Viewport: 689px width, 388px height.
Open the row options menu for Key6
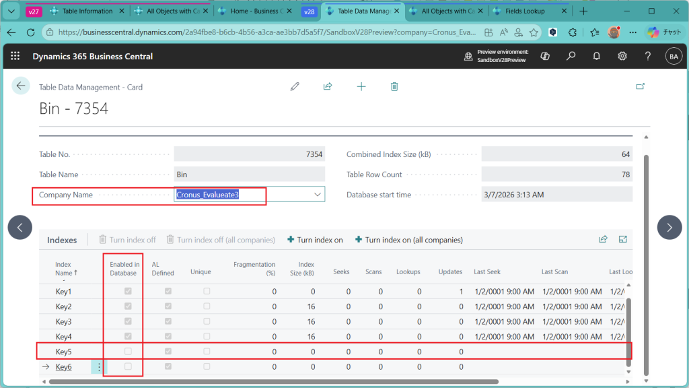[99, 367]
